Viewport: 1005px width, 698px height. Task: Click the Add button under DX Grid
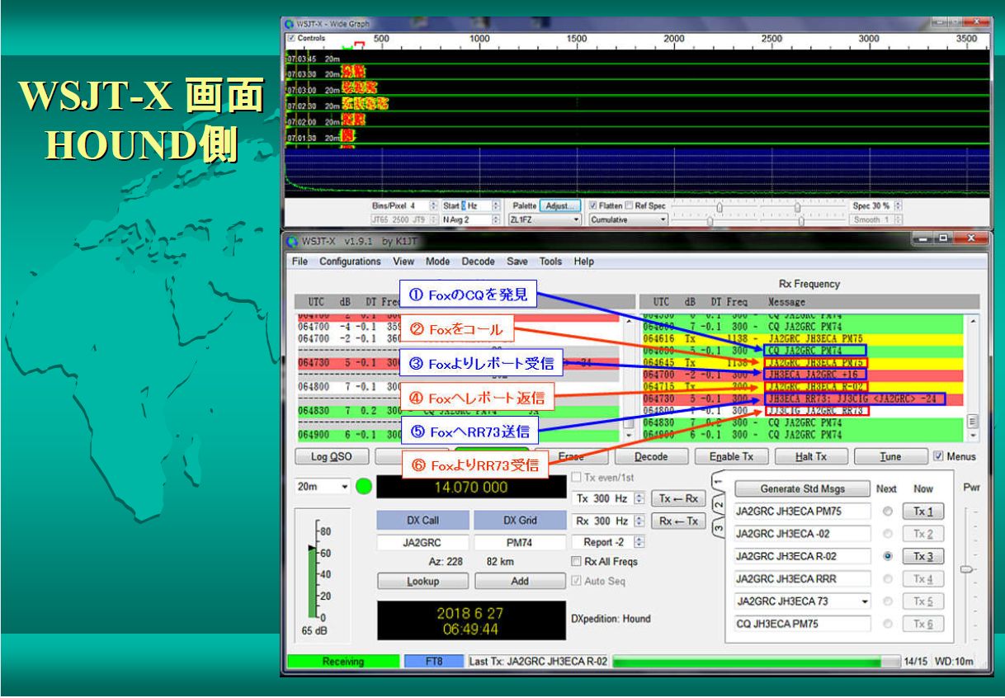coord(520,581)
